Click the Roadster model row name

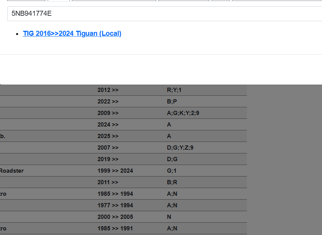(x=12, y=171)
